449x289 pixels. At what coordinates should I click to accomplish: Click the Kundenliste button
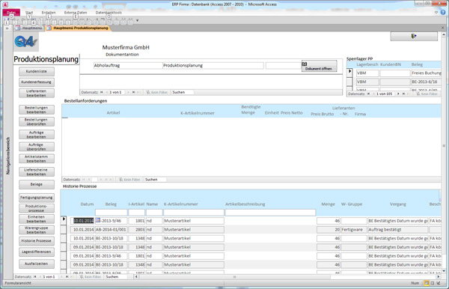(x=37, y=71)
